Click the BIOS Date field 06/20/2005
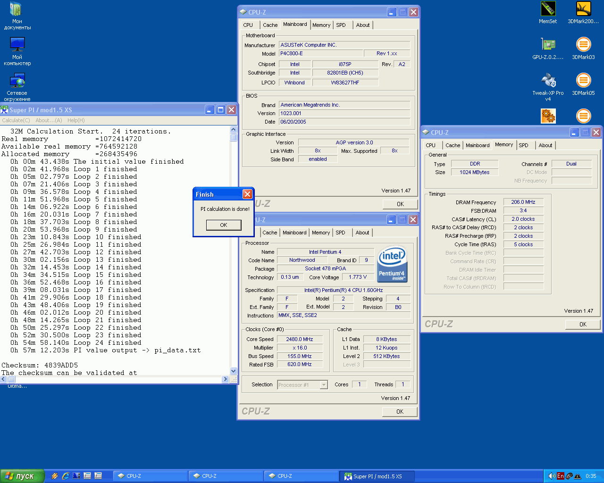 click(x=344, y=122)
